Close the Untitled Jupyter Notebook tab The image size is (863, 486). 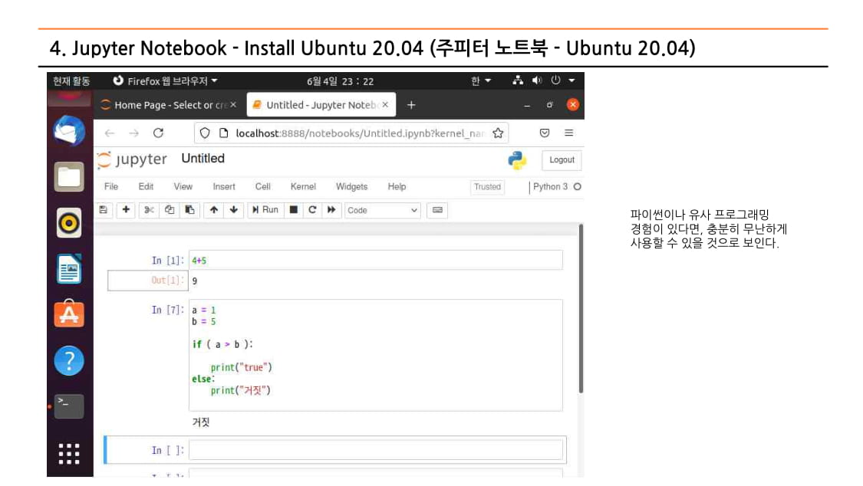click(385, 104)
